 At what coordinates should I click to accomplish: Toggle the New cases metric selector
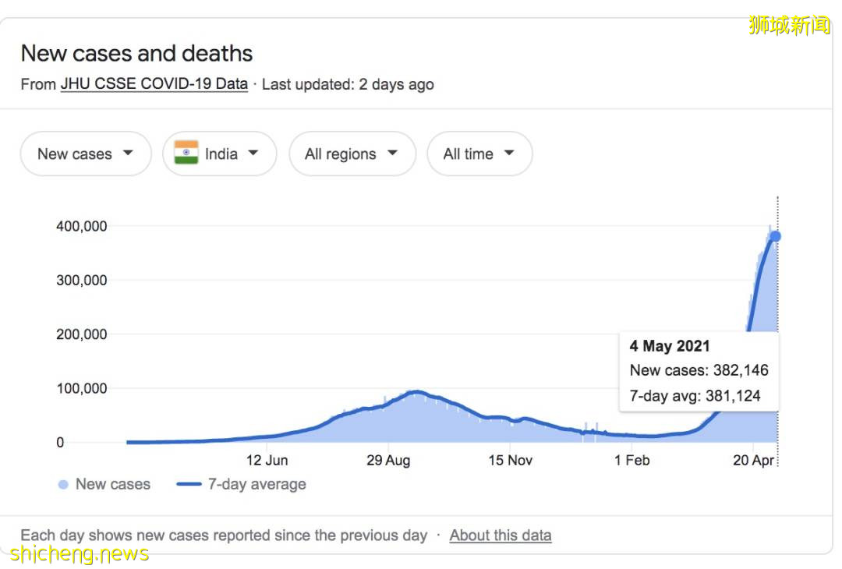pos(84,154)
